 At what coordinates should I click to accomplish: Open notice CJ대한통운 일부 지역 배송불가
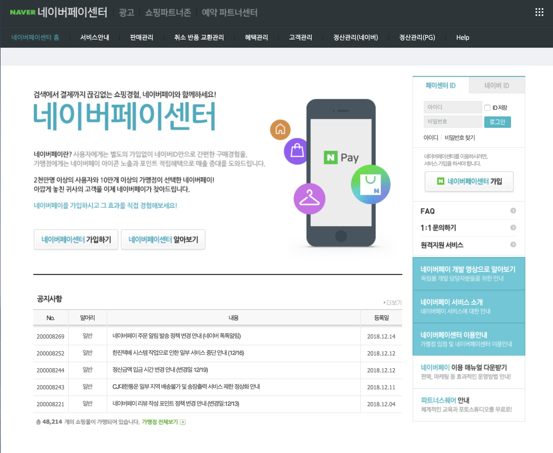click(x=186, y=387)
